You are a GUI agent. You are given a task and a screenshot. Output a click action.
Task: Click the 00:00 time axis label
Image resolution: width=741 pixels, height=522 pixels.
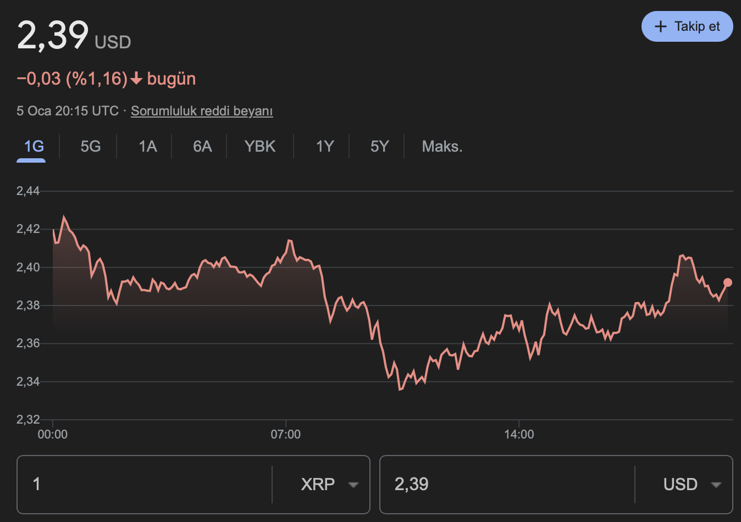[53, 435]
